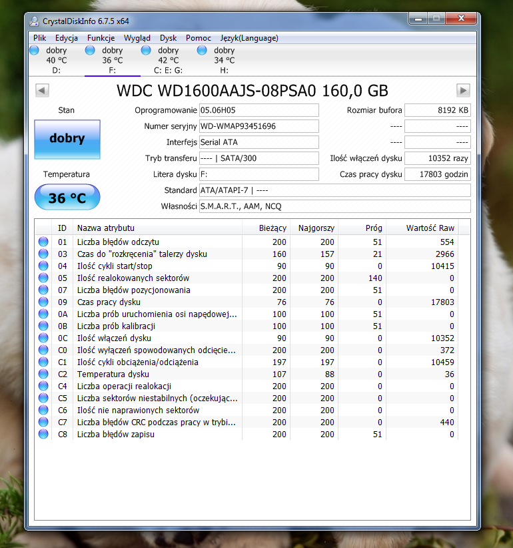This screenshot has width=513, height=548.
Task: Select row 'Temperatura dysku'
Action: click(x=247, y=374)
